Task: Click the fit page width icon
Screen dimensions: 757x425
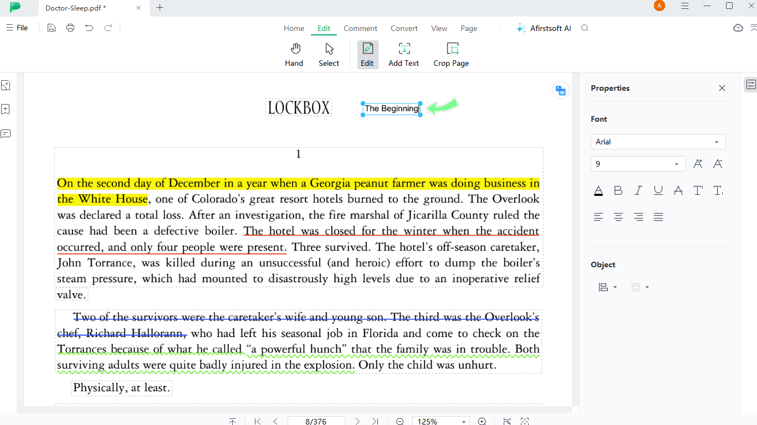Action: point(507,421)
